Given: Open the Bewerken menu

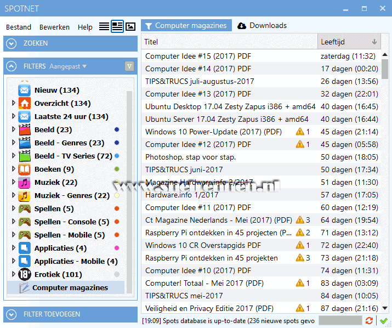Looking at the screenshot, I should (x=54, y=27).
